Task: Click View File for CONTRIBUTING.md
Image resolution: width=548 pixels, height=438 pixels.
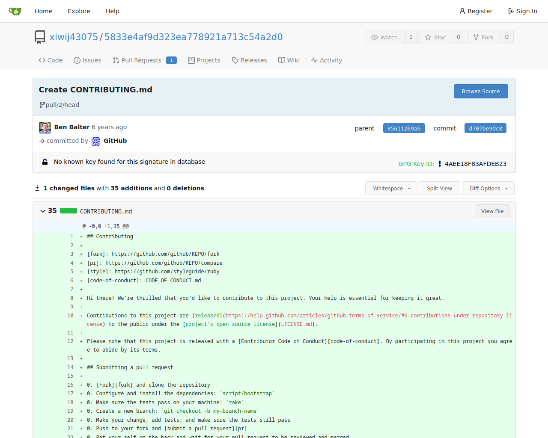Action: tap(492, 211)
